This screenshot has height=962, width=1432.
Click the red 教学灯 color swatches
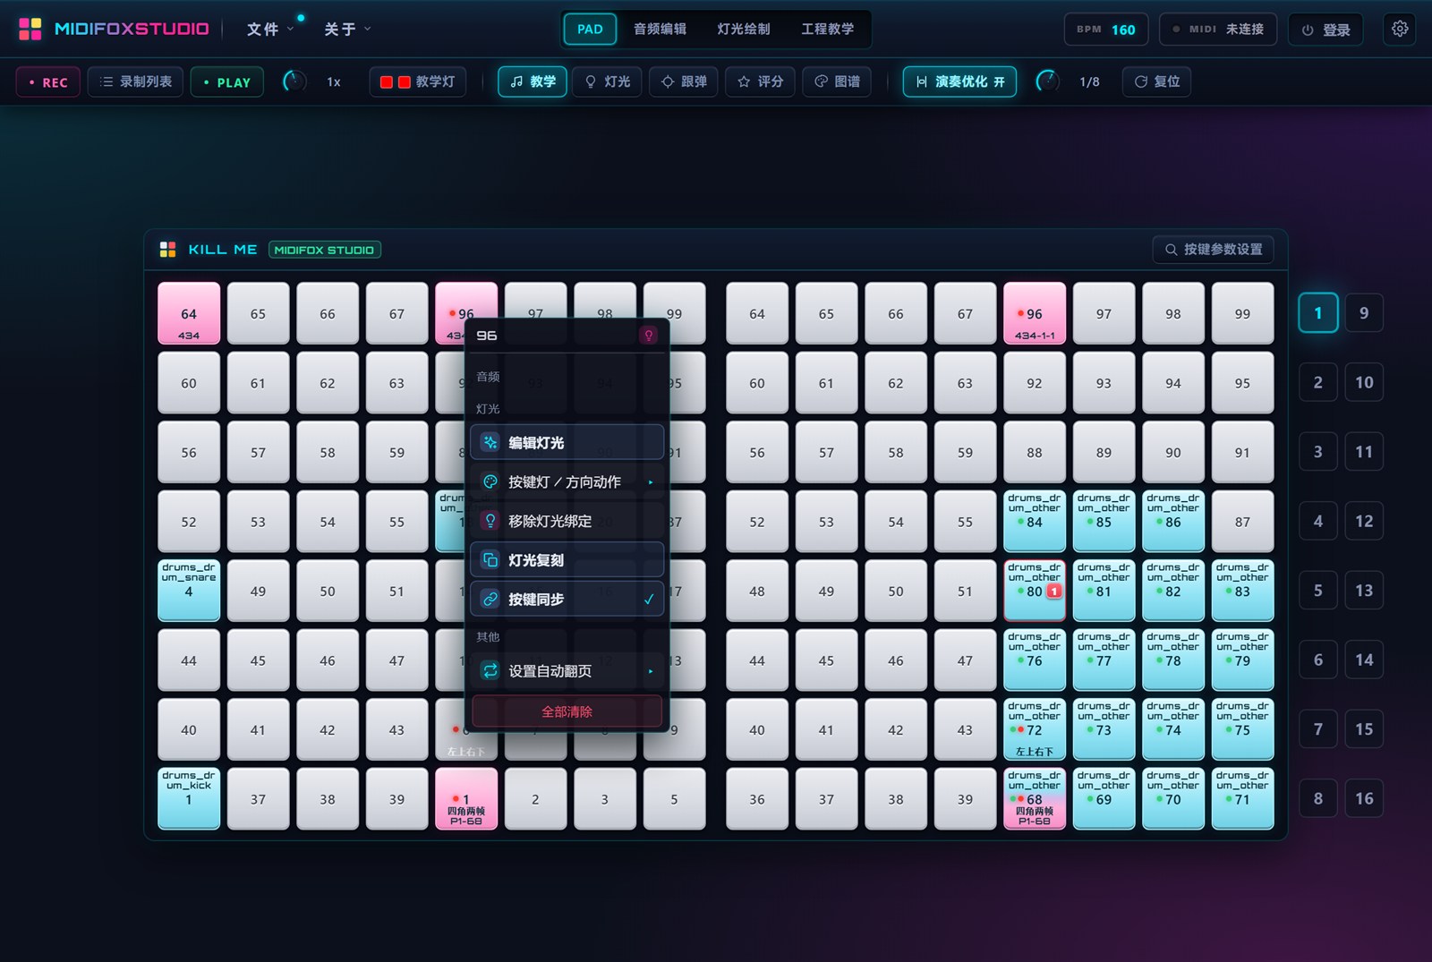[395, 81]
